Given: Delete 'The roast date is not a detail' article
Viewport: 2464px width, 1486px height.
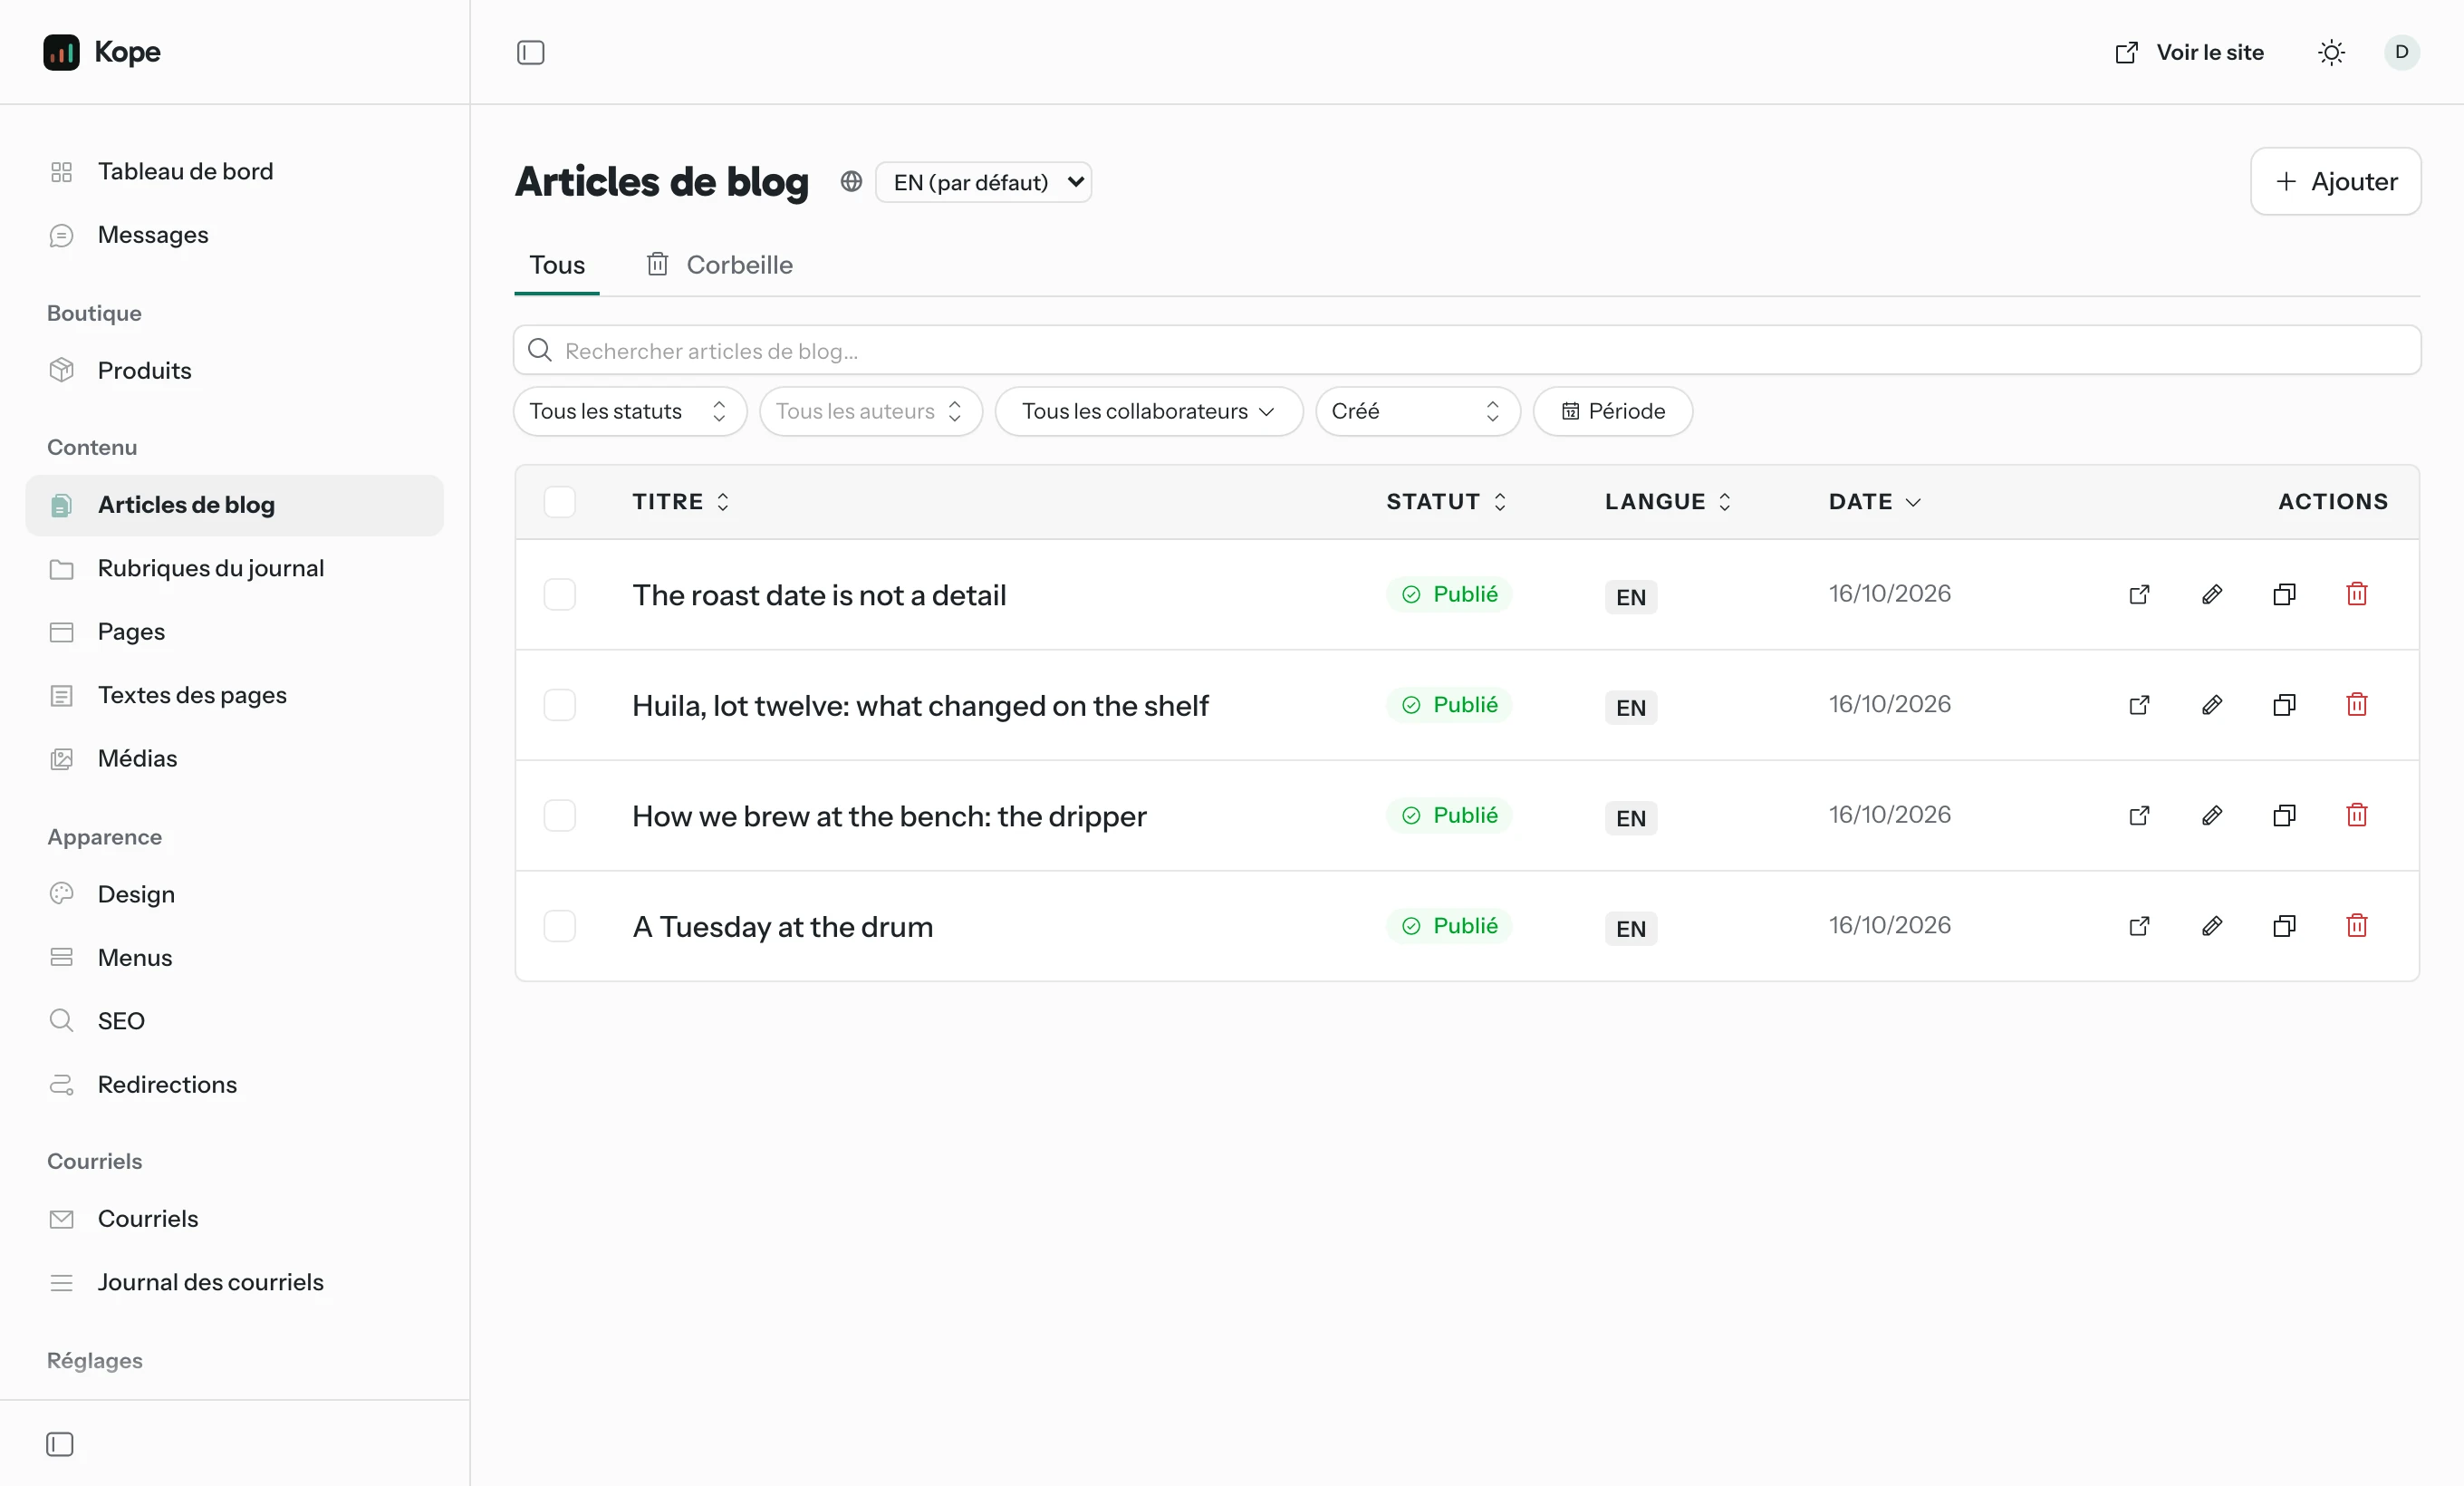Looking at the screenshot, I should pos(2357,595).
